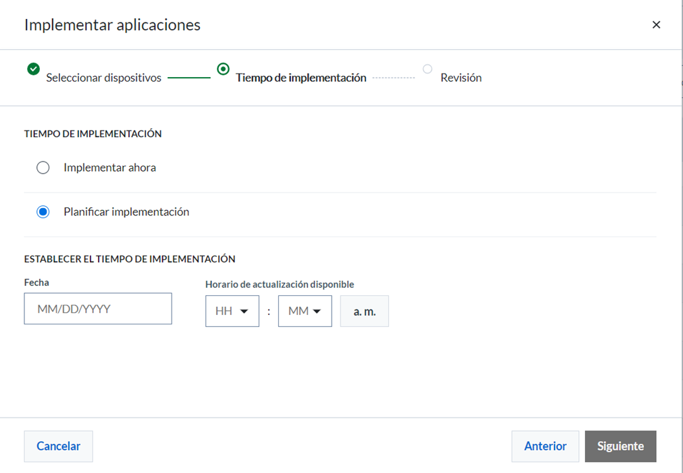Click the Implementar ahora label

(x=109, y=168)
